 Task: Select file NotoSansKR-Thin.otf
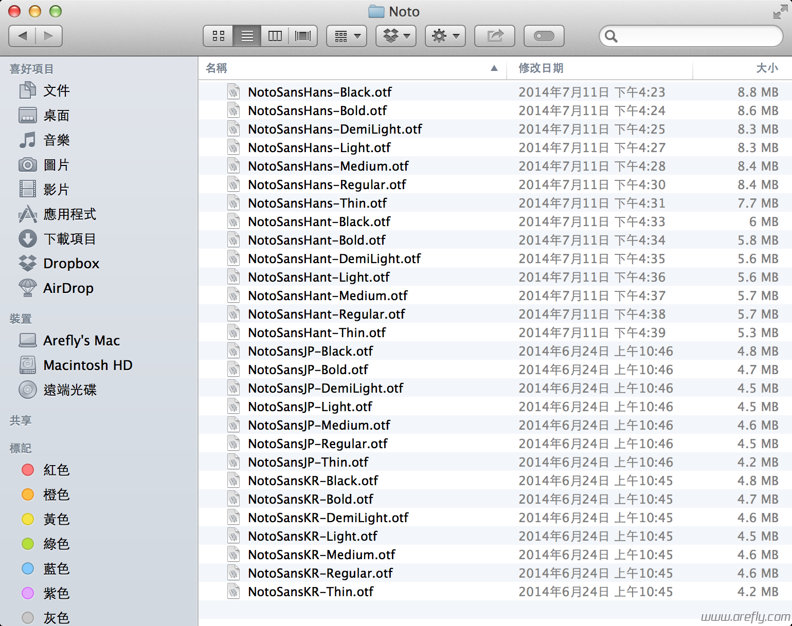[495, 592]
